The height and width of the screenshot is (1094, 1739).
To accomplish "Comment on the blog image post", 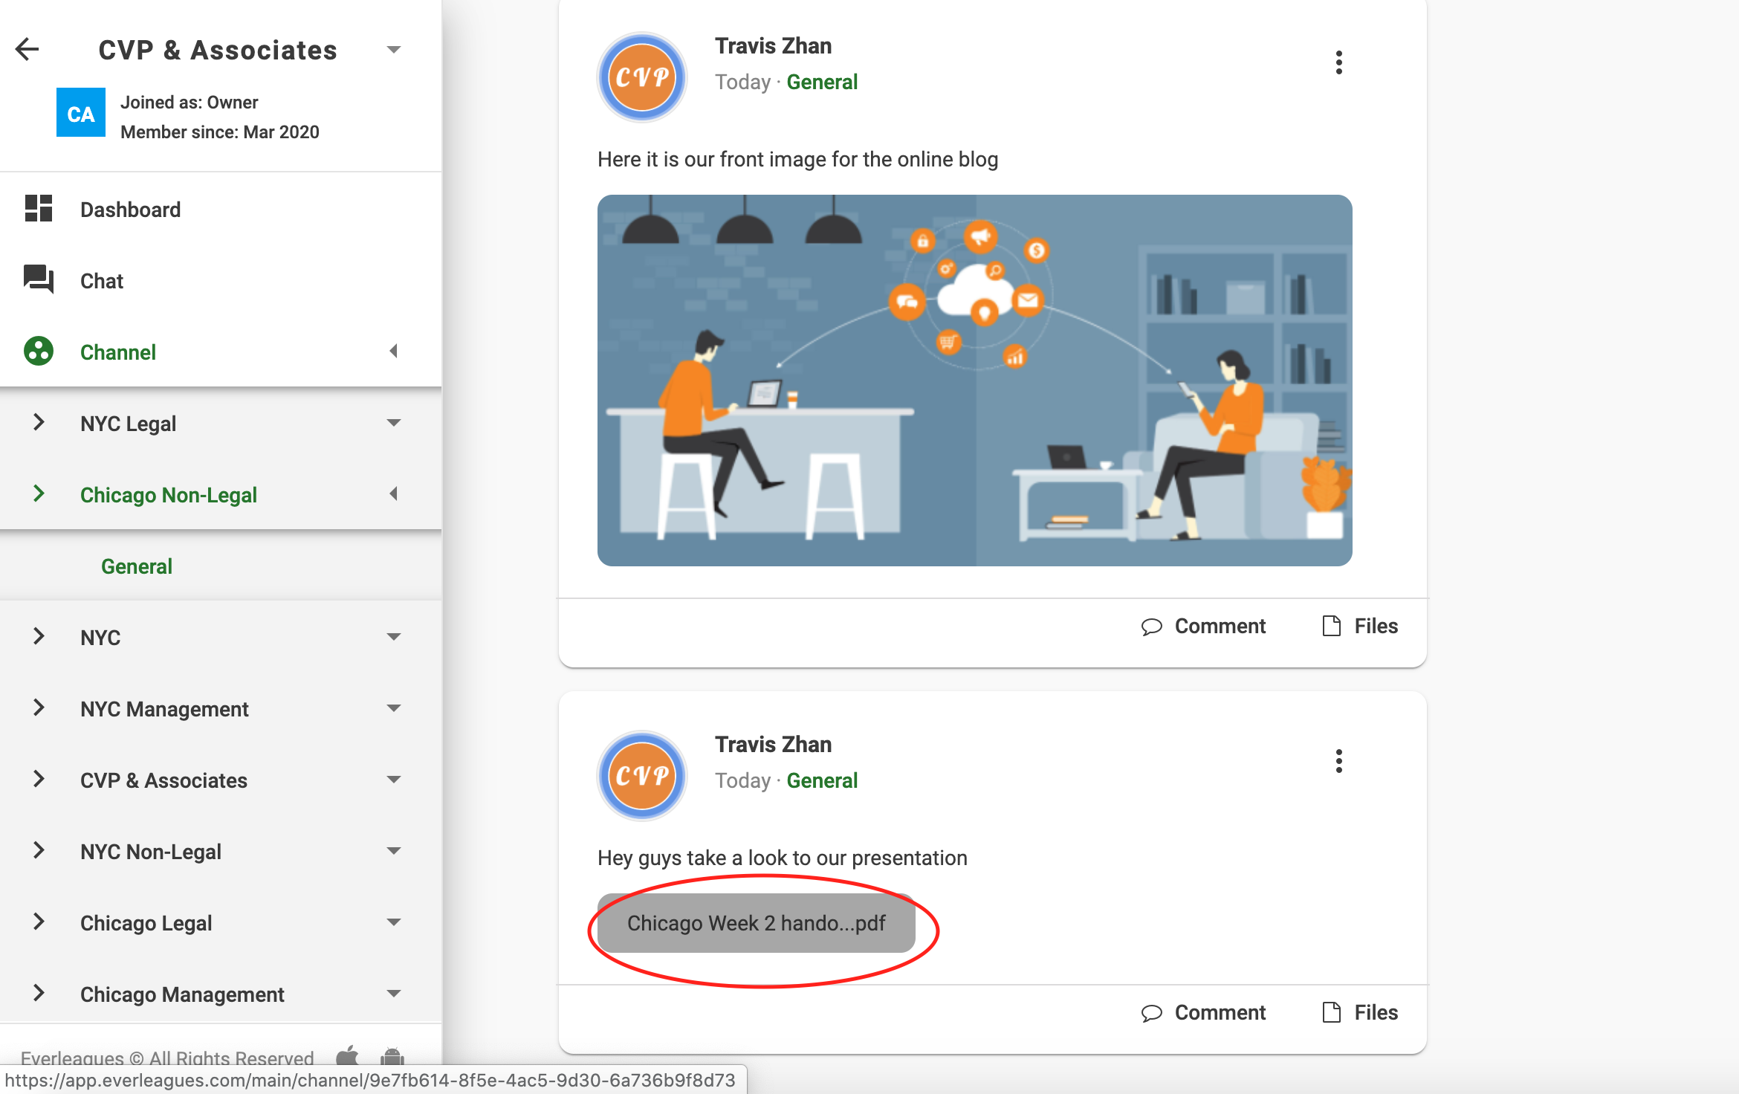I will point(1204,627).
